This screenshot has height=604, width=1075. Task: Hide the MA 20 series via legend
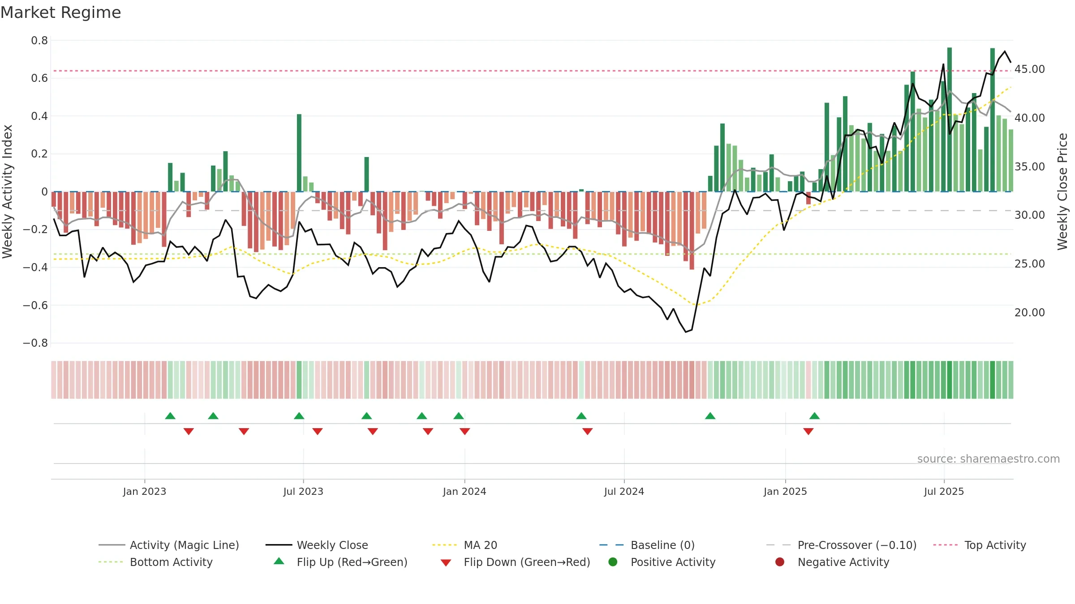click(464, 545)
